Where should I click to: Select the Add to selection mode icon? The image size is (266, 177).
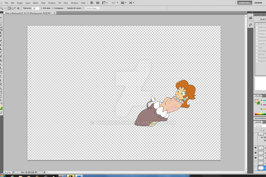[12, 8]
